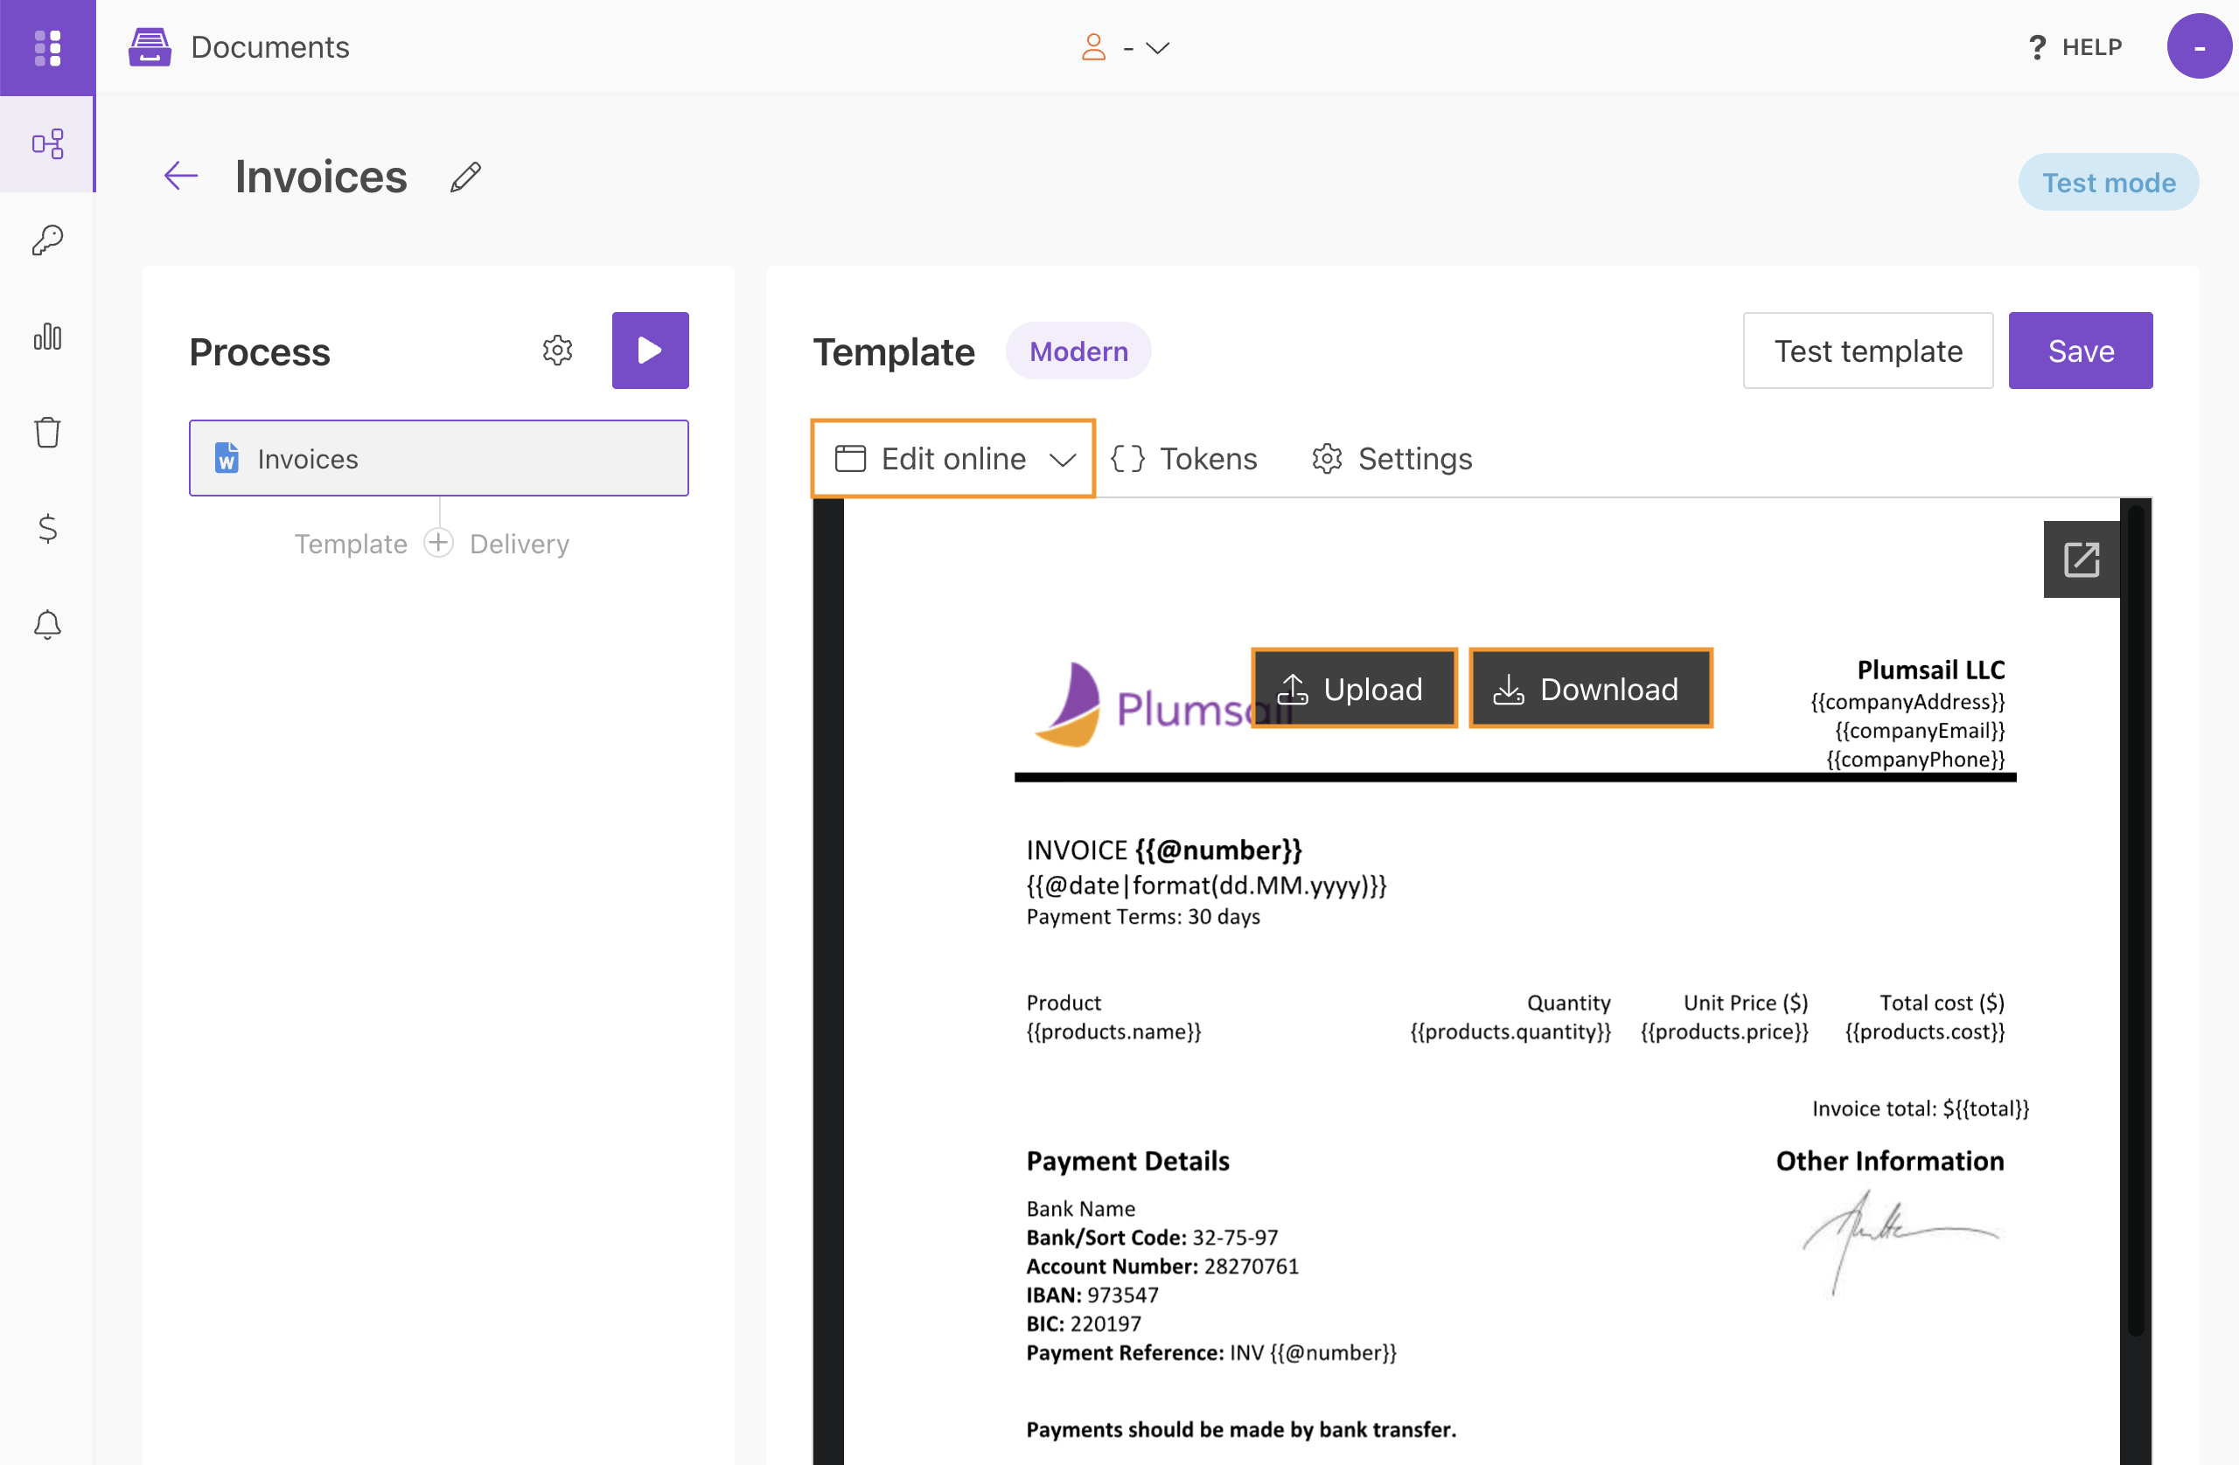Screen dimensions: 2239x1465
Task: Click the HELP link text
Action: (x=2091, y=47)
